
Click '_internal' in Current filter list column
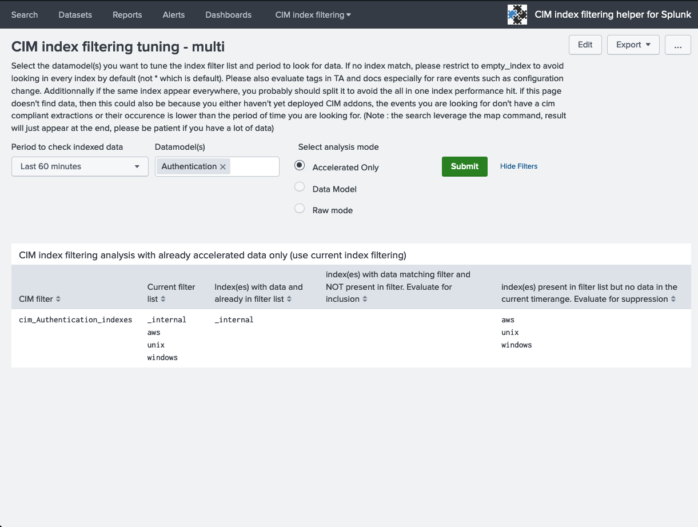(167, 320)
